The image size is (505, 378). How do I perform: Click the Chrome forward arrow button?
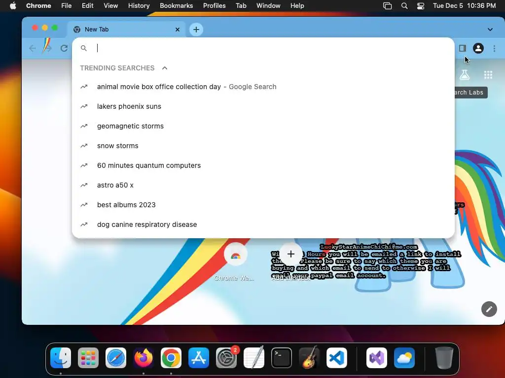[48, 48]
